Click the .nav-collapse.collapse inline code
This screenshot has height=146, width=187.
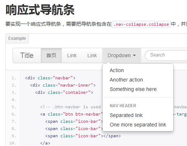coord(141,24)
